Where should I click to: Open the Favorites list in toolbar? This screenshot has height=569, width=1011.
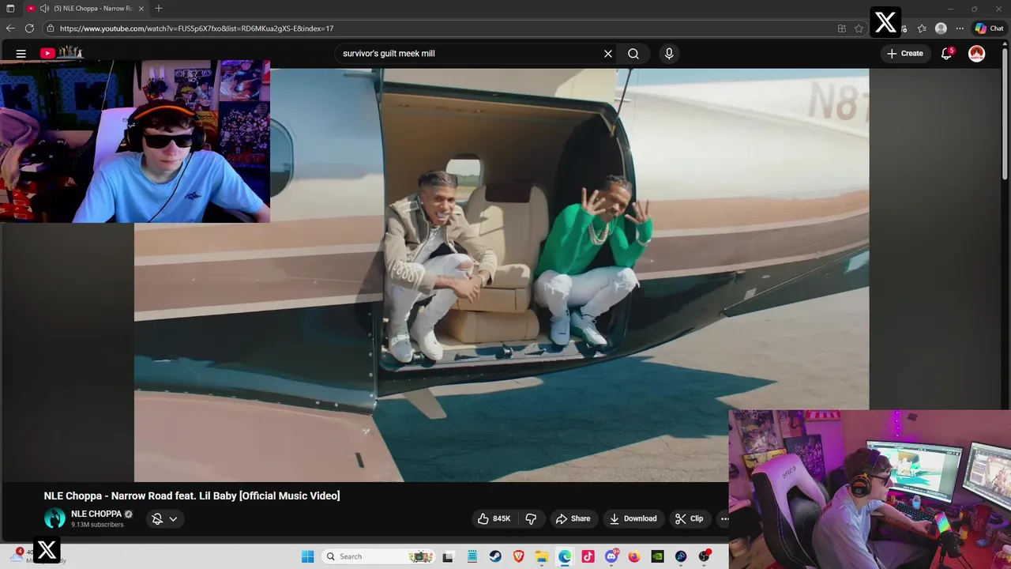922,28
